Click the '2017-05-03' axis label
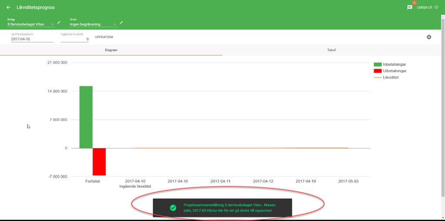This screenshot has width=445, height=221. (x=348, y=181)
